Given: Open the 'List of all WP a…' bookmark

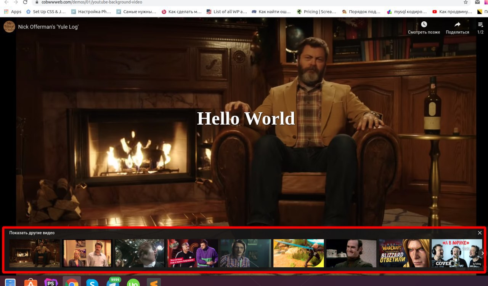Looking at the screenshot, I should tap(226, 12).
